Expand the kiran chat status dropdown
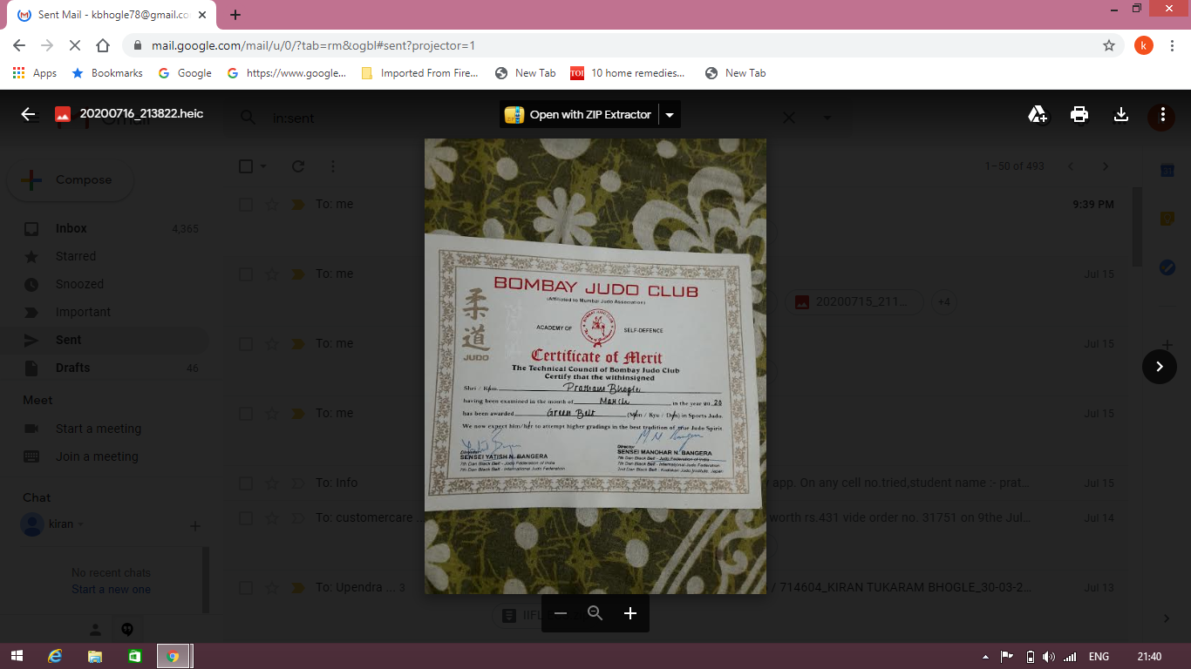 (81, 525)
